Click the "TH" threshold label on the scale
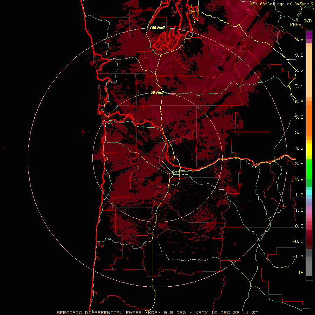The height and width of the screenshot is (315, 315). click(x=301, y=273)
